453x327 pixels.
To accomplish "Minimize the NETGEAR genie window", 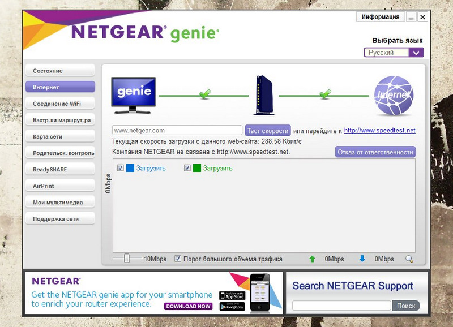I will coord(411,17).
